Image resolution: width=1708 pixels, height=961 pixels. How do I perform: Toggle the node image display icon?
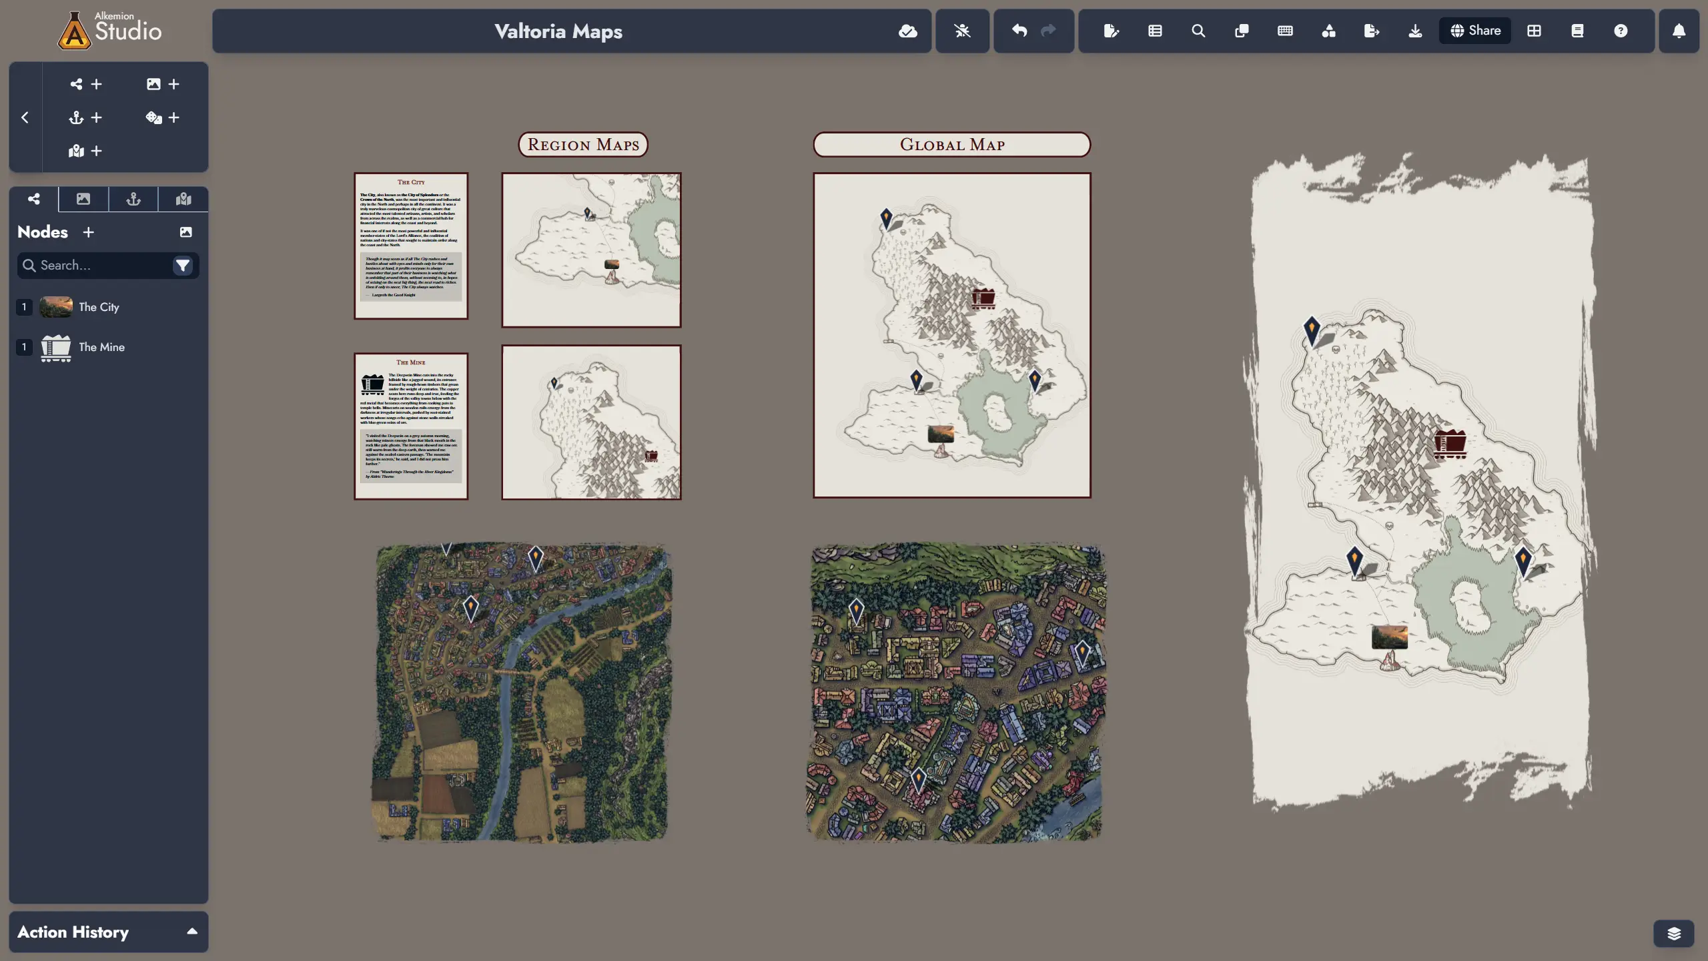point(185,232)
